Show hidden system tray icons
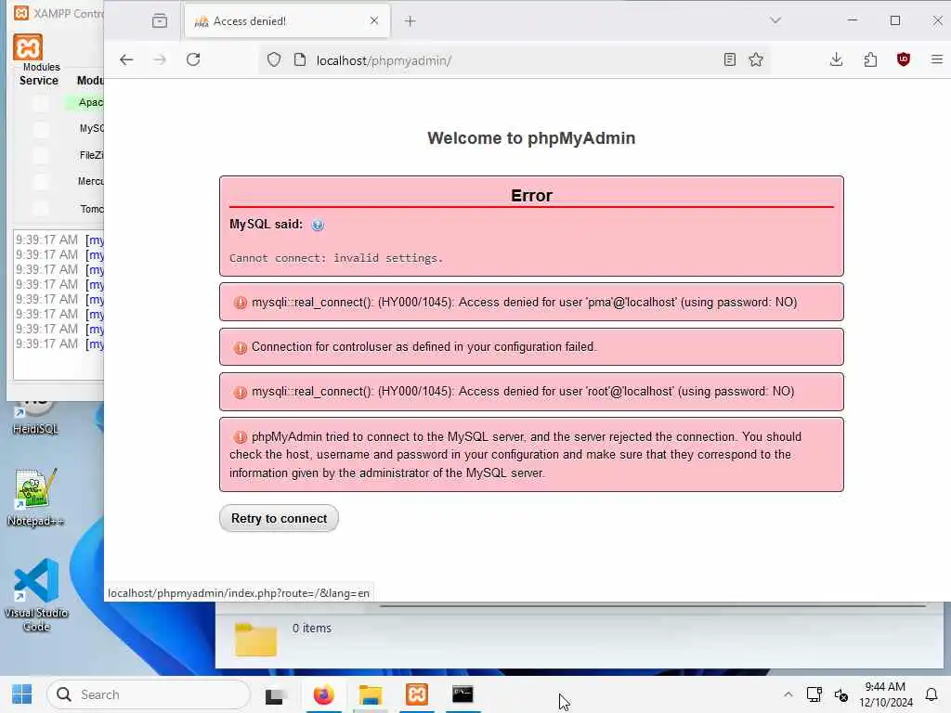This screenshot has height=713, width=951. [x=788, y=694]
